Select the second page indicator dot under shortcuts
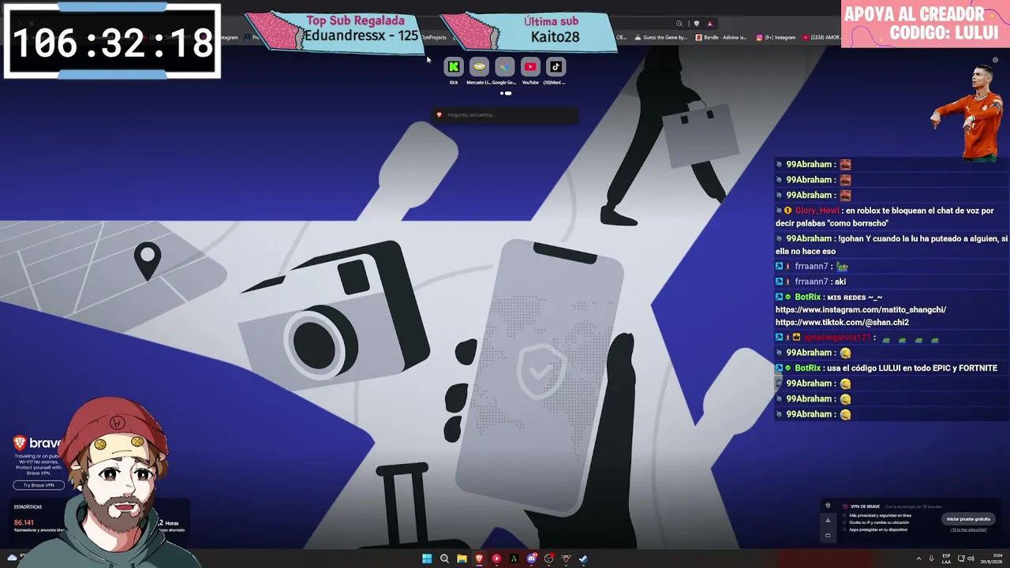Viewport: 1010px width, 568px height. click(508, 93)
